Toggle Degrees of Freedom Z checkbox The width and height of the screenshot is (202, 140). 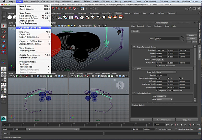(180, 78)
